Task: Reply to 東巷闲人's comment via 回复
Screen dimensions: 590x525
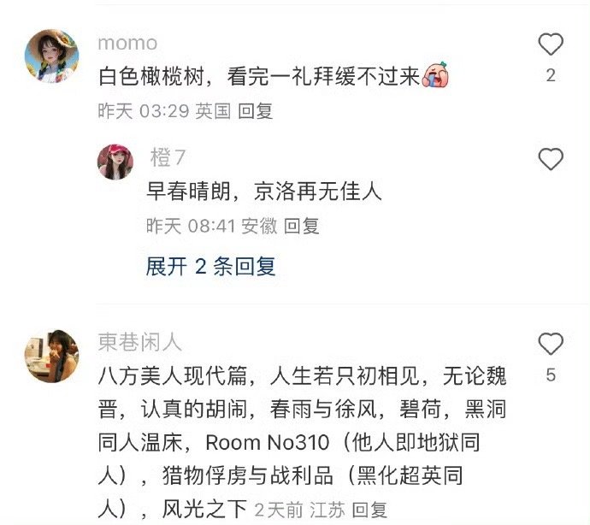Action: coord(369,510)
